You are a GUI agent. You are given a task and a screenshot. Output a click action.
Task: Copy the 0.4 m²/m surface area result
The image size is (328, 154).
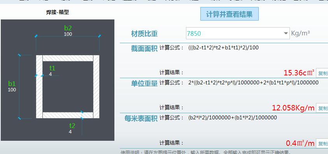point(322,143)
